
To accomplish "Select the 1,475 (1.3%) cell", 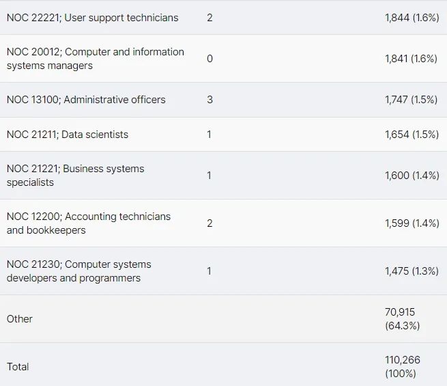I will (412, 271).
